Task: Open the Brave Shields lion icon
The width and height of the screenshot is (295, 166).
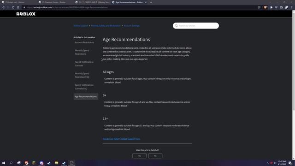Action: click(265, 7)
